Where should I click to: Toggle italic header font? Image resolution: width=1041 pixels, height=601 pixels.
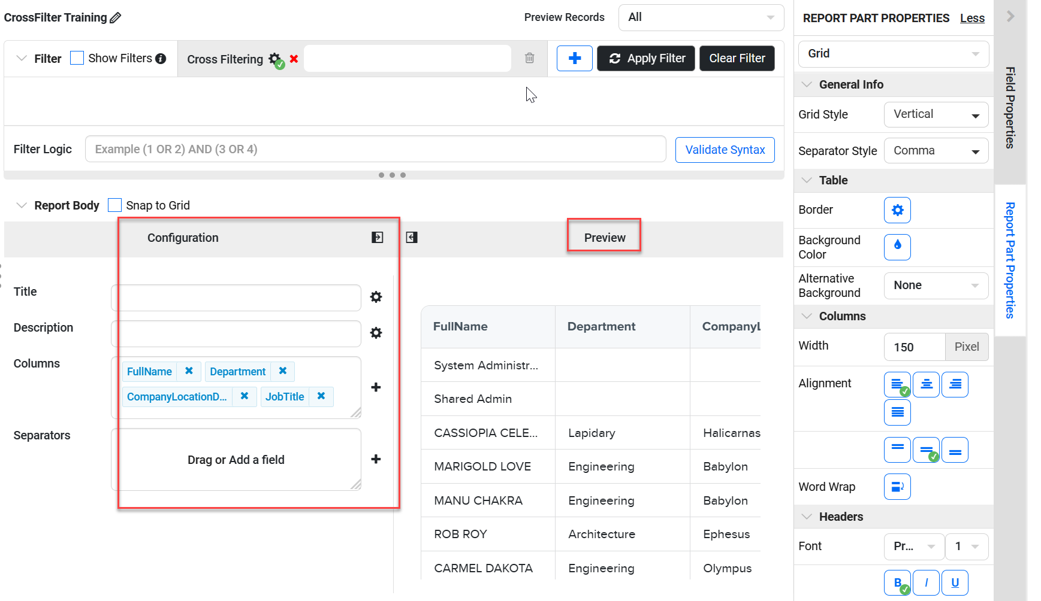click(x=926, y=583)
